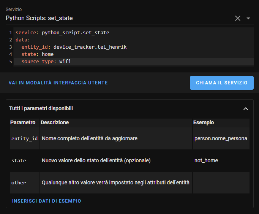Click the state: home line in the editor
The image size is (259, 214).
[x=38, y=54]
